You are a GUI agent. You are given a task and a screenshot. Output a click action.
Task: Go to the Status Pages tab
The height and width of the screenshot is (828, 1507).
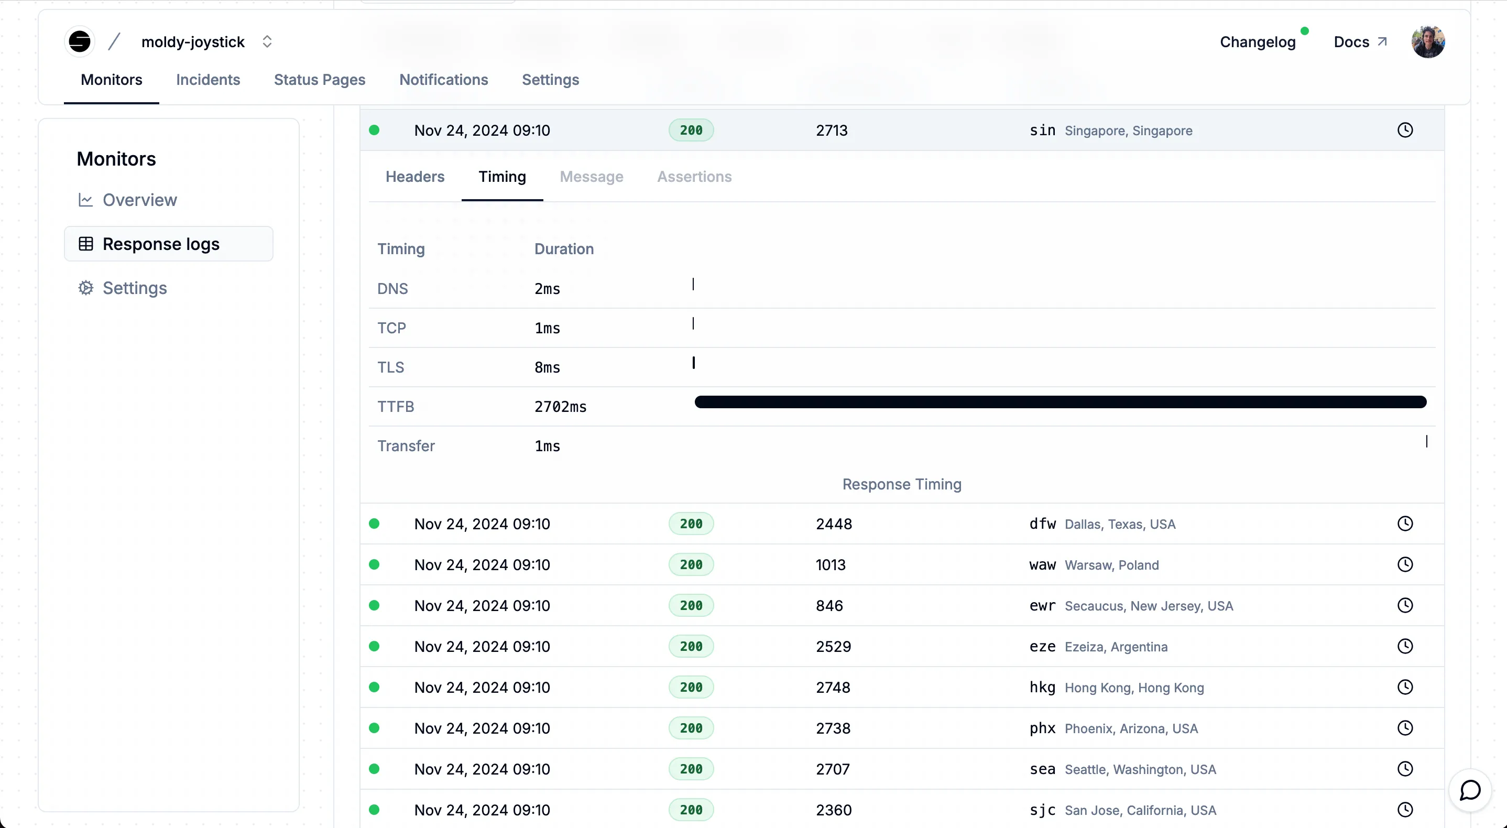(320, 80)
